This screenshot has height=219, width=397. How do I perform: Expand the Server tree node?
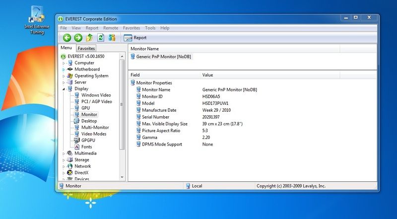(x=64, y=82)
